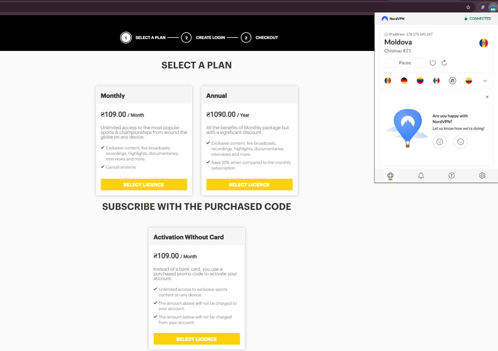
Task: Pause the NordVPN connection
Action: [x=405, y=63]
